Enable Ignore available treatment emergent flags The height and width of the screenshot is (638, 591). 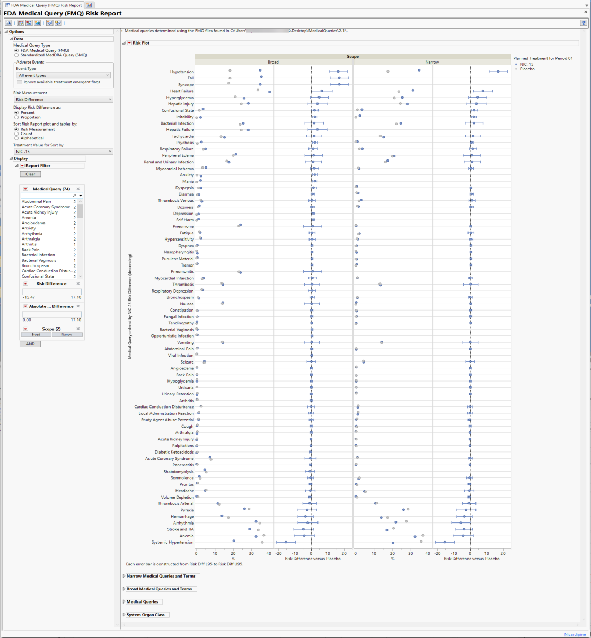(20, 82)
